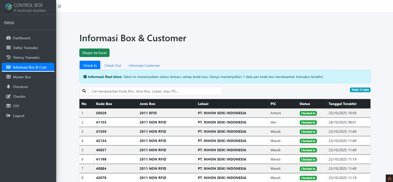
Task: Open History Transaksi clock icon
Action: [x=8, y=57]
